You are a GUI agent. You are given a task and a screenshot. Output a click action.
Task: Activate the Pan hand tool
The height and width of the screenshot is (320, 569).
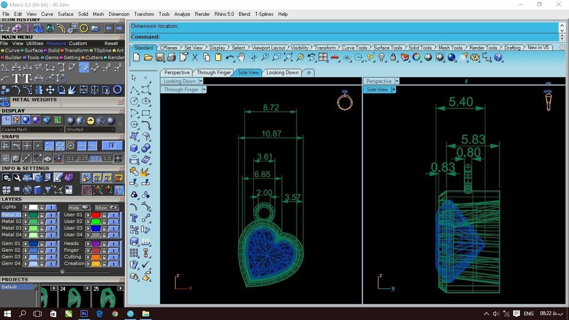pos(241,57)
